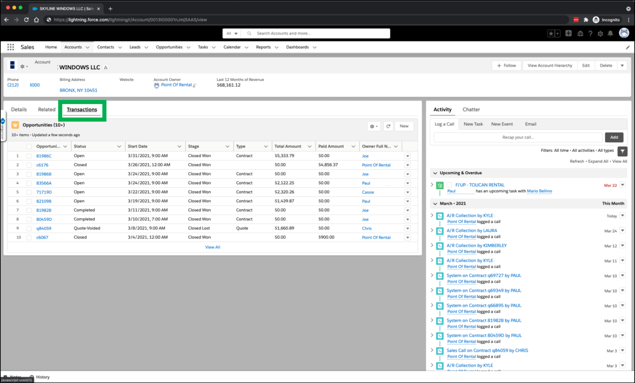The width and height of the screenshot is (635, 383).
Task: Click the edit page pencil icon
Action: pos(628,47)
